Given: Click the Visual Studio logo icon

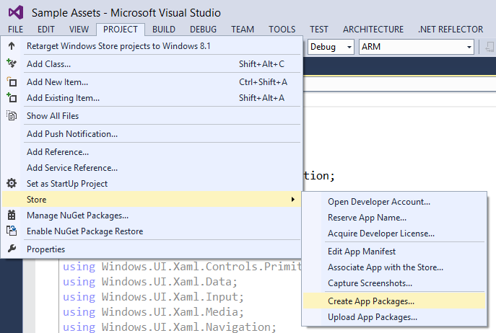Looking at the screenshot, I should click(x=16, y=13).
